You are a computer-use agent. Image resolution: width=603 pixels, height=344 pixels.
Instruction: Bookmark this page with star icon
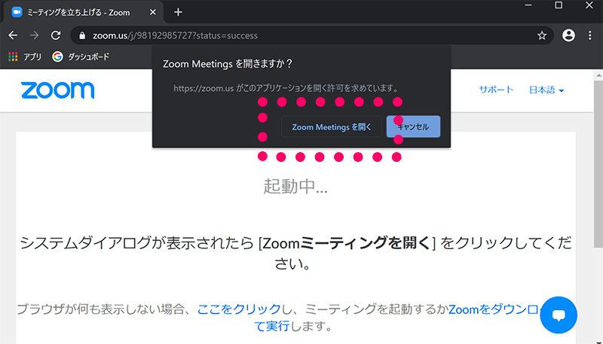point(542,35)
